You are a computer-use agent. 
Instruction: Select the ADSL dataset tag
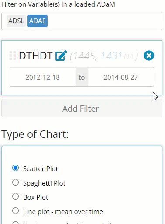16,21
